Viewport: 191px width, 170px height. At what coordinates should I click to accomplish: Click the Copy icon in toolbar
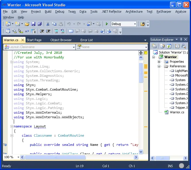point(54,24)
